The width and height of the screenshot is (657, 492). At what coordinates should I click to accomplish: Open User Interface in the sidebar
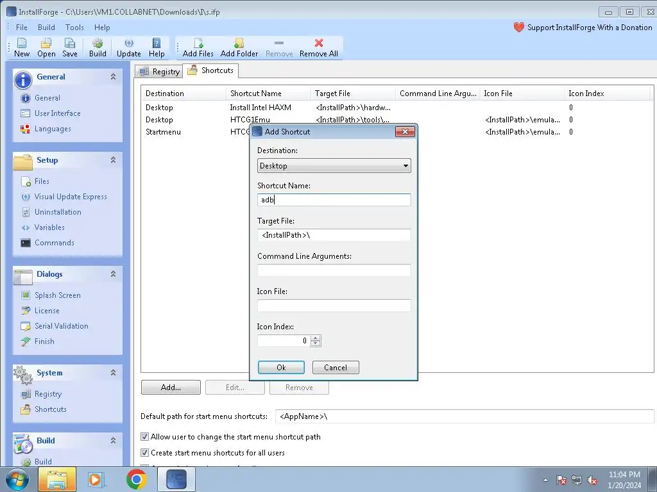tap(50, 113)
